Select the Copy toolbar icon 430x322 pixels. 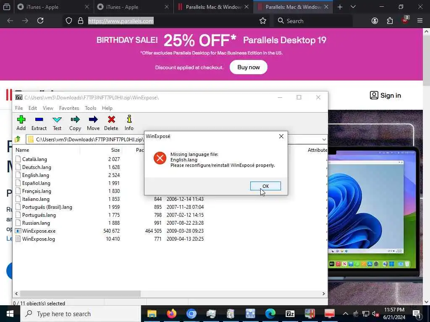click(x=75, y=123)
